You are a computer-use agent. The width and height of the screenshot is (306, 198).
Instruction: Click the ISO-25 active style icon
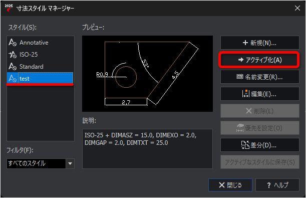[x=13, y=55]
